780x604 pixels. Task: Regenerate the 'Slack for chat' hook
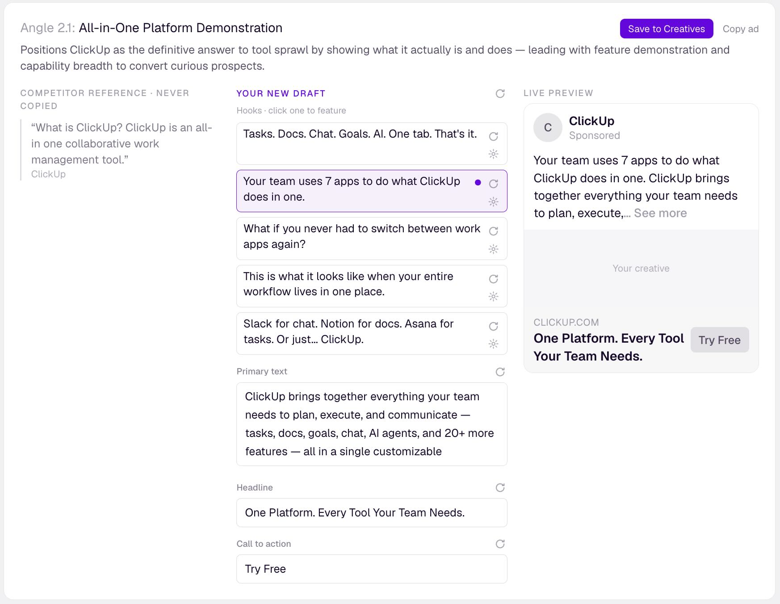click(x=494, y=326)
